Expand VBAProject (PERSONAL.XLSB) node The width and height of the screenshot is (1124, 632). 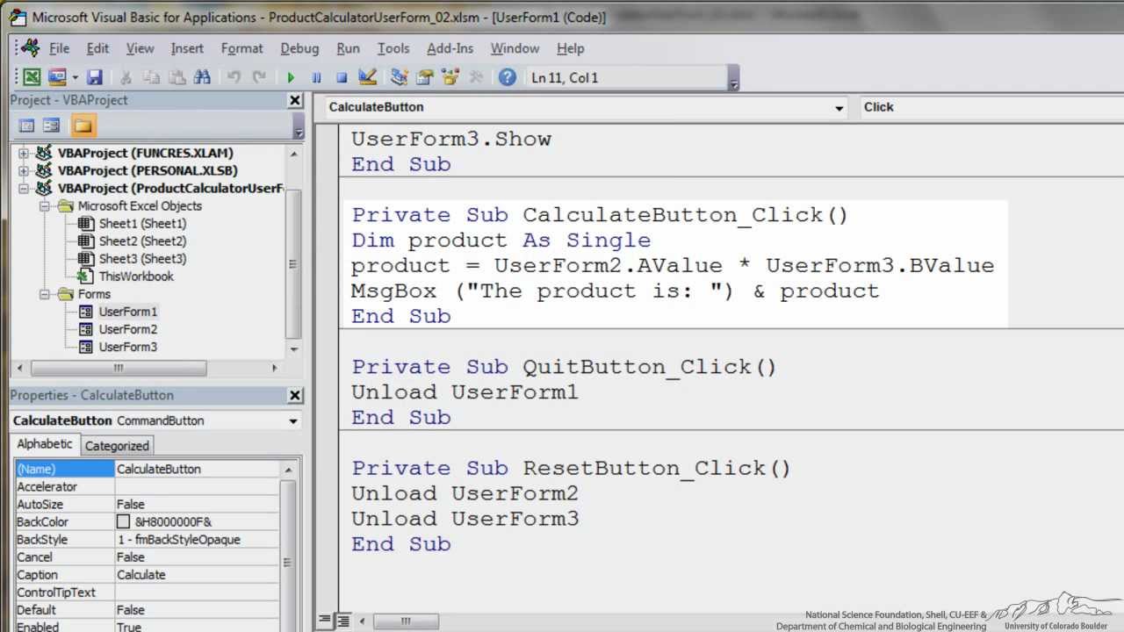23,171
